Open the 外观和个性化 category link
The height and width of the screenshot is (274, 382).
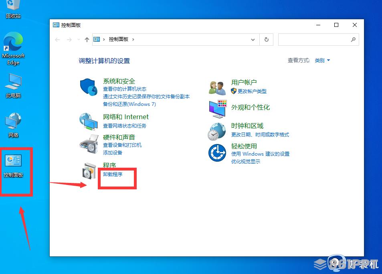251,107
